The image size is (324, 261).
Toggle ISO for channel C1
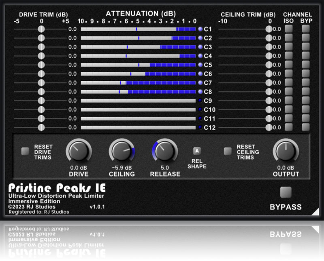coord(289,29)
